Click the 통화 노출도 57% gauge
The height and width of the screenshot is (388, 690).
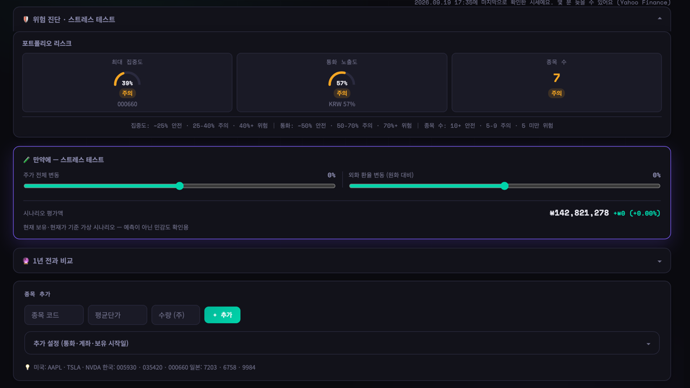342,79
